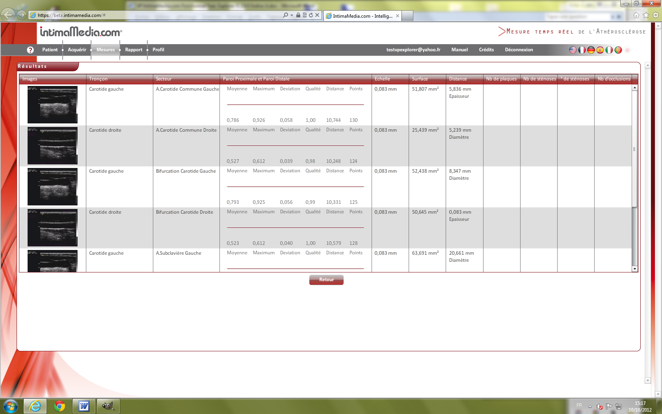The image size is (662, 414).
Task: Click the browser refresh icon
Action: (x=311, y=15)
